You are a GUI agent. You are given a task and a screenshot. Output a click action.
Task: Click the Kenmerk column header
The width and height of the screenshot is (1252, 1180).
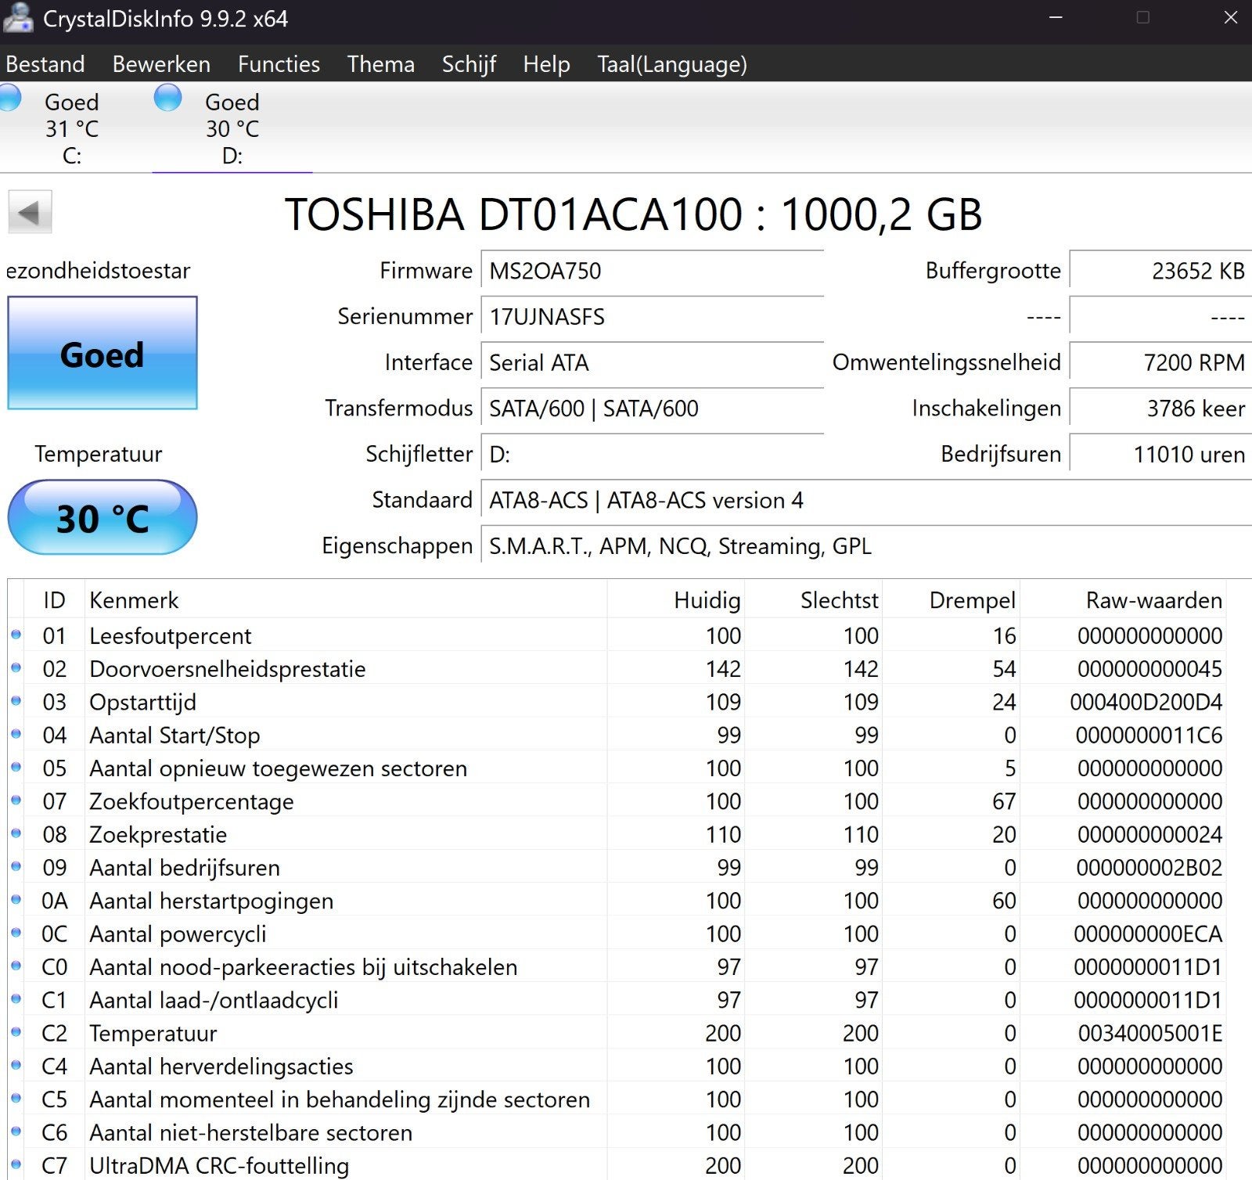click(x=345, y=600)
